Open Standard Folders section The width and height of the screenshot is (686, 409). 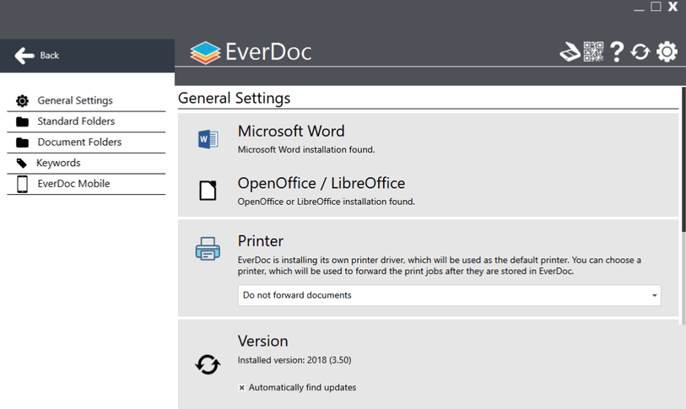[x=76, y=121]
